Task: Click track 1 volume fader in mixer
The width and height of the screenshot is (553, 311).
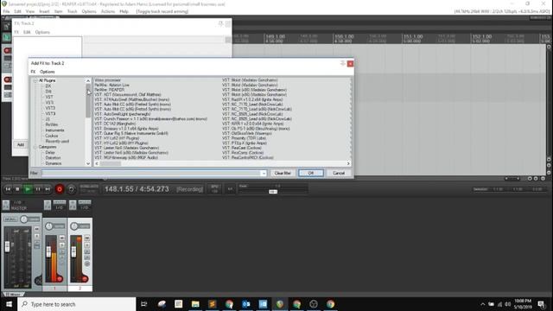Action: click(x=48, y=251)
